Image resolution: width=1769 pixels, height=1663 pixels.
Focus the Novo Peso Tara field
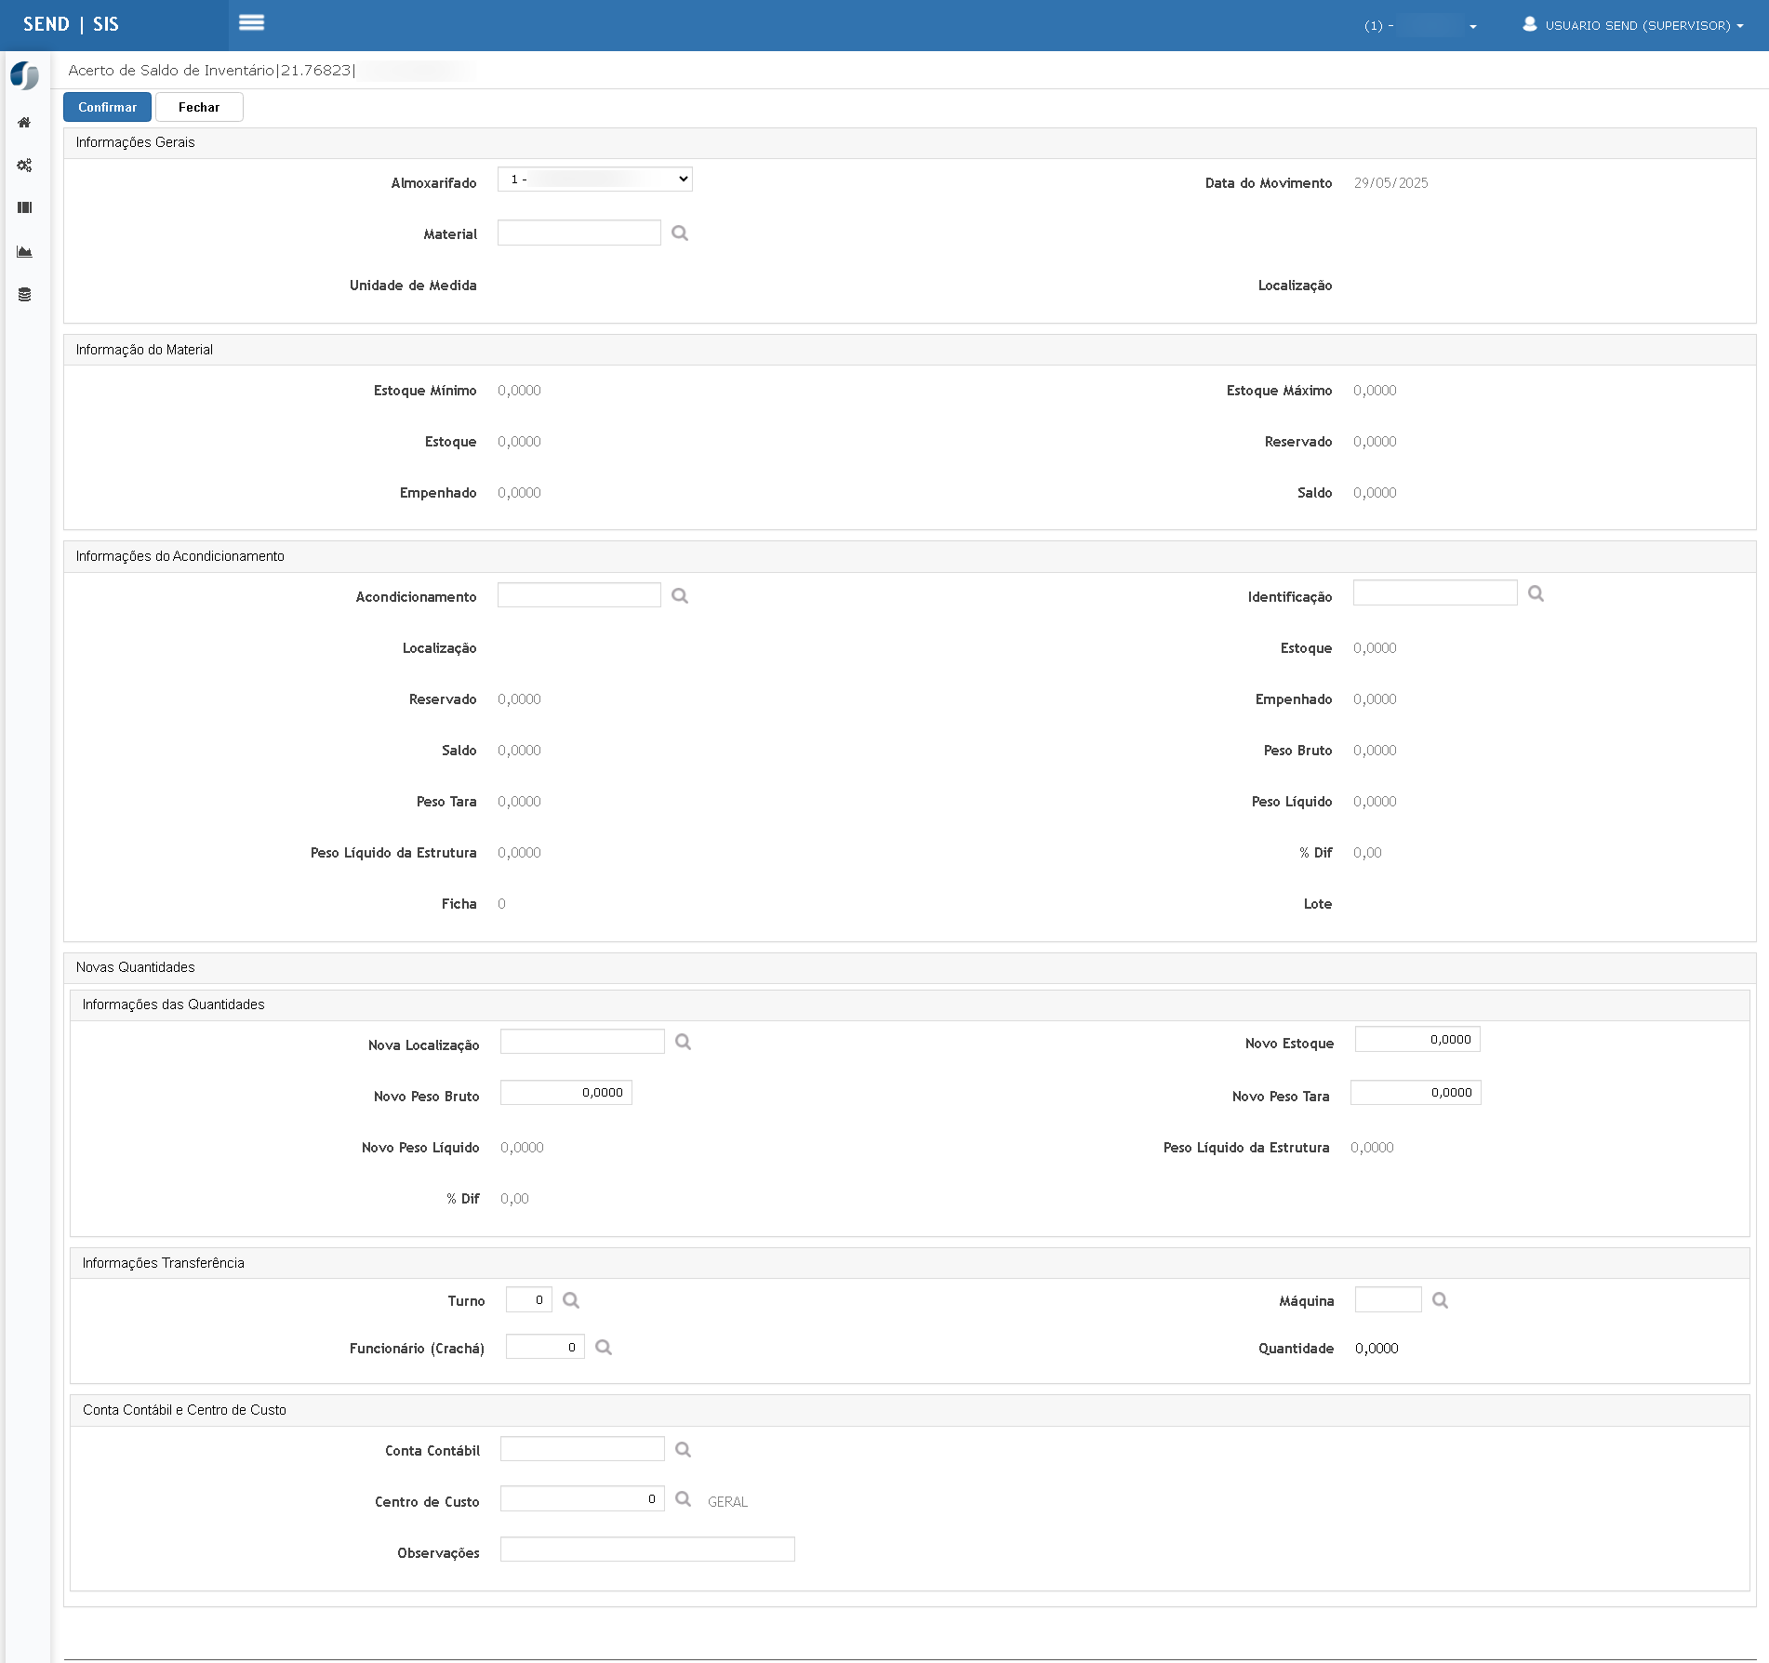click(x=1416, y=1092)
